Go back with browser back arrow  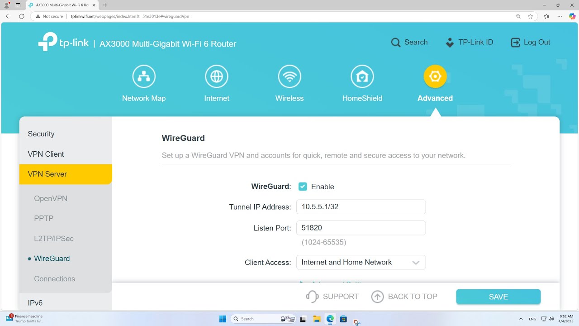(x=8, y=16)
